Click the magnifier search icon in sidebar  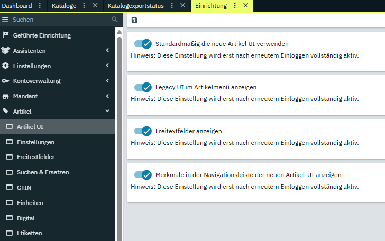tap(115, 20)
